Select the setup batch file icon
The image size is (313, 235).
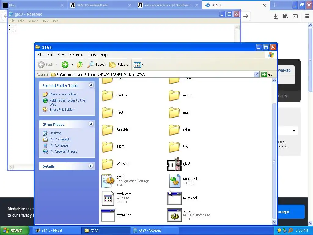tap(175, 215)
